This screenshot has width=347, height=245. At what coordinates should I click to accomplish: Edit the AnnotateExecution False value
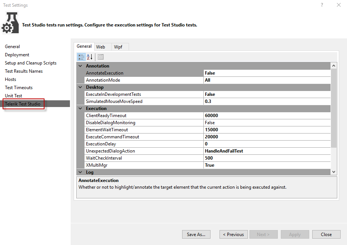click(x=267, y=73)
